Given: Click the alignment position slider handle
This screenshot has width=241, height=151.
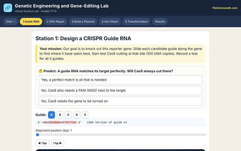Looking at the screenshot, I should click(37, 135).
